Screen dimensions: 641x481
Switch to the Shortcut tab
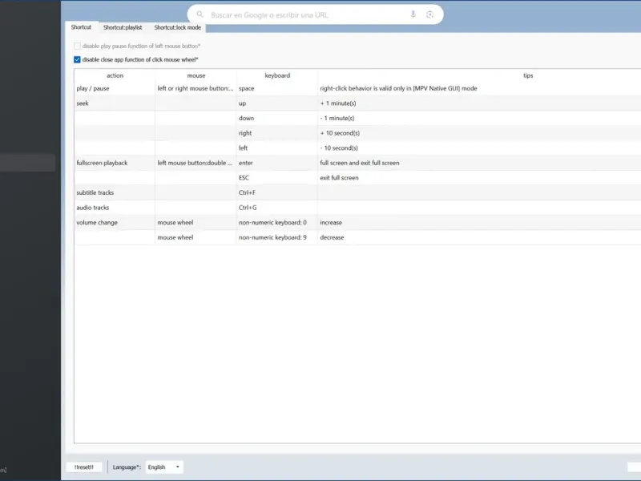tap(81, 27)
